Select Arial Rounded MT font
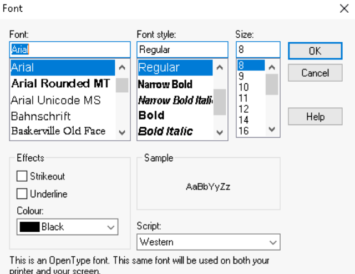The width and height of the screenshot is (355, 274). coord(60,83)
